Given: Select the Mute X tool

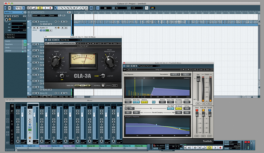Looking at the screenshot, I should 74,8.
